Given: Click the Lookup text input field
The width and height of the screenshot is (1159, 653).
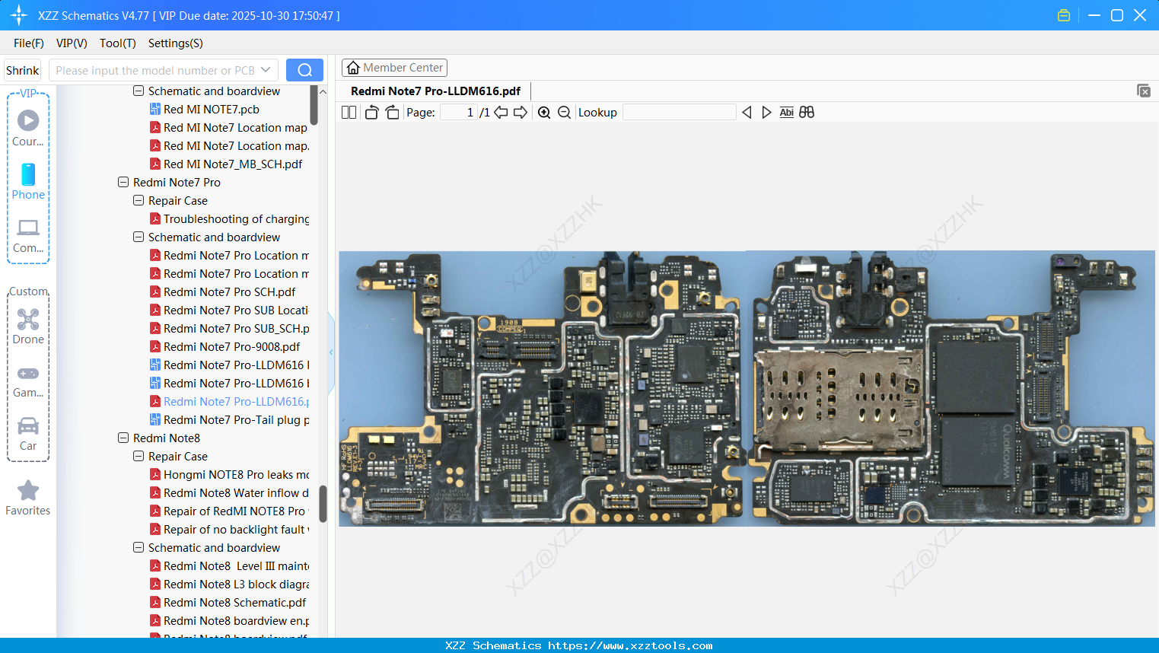Looking at the screenshot, I should click(x=679, y=113).
